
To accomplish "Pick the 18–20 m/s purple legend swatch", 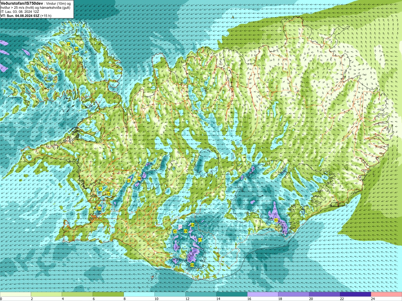I will (294, 294).
